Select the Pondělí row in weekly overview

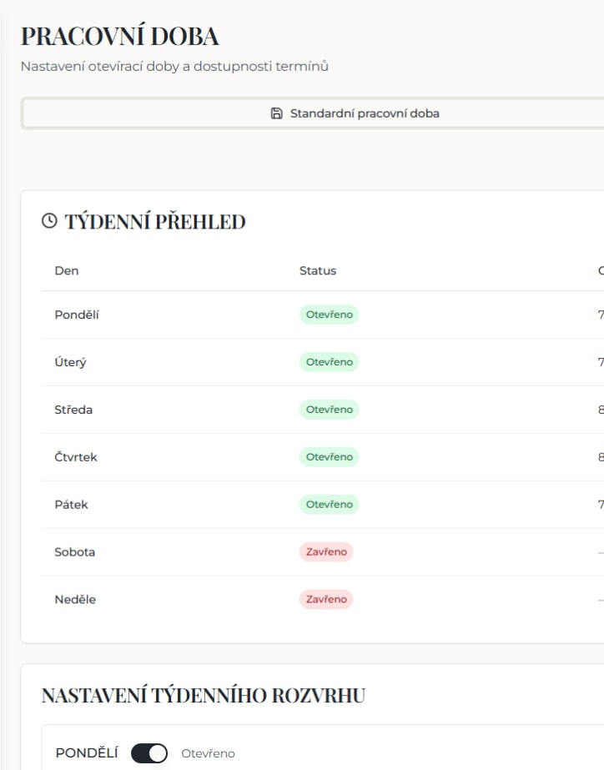coord(77,315)
